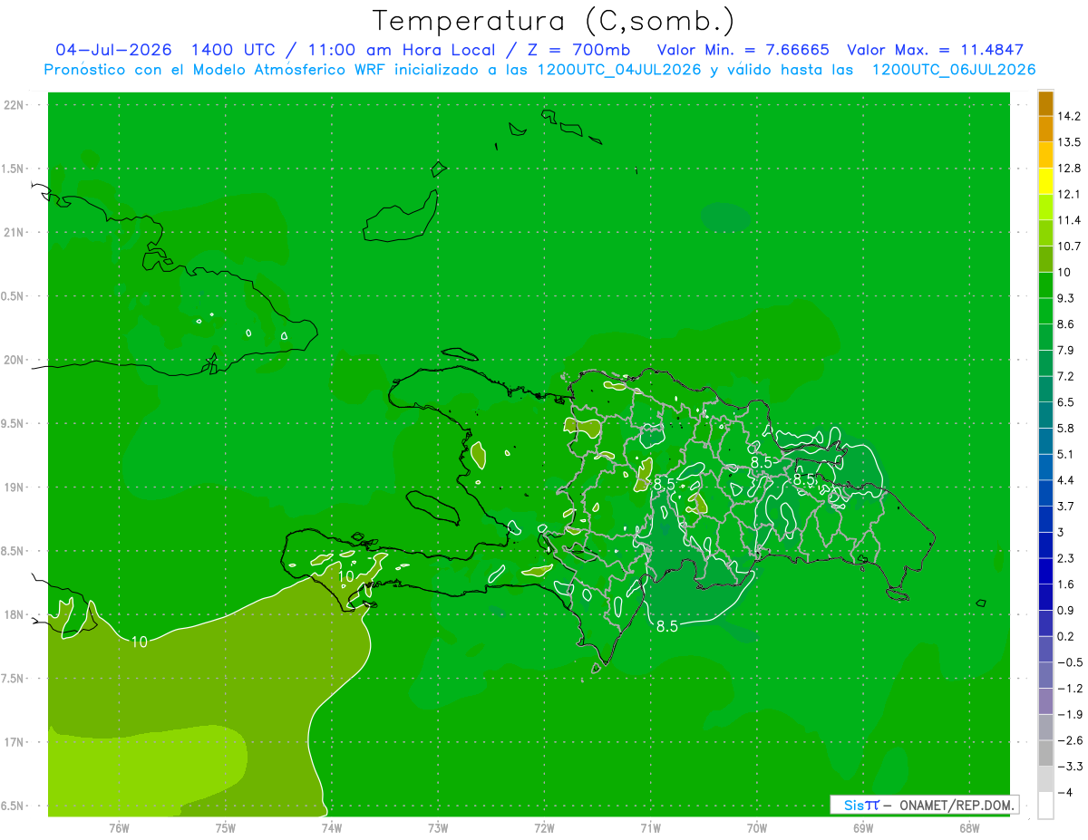Click the 22N latitude axis label
This screenshot has width=1088, height=840.
[15, 105]
